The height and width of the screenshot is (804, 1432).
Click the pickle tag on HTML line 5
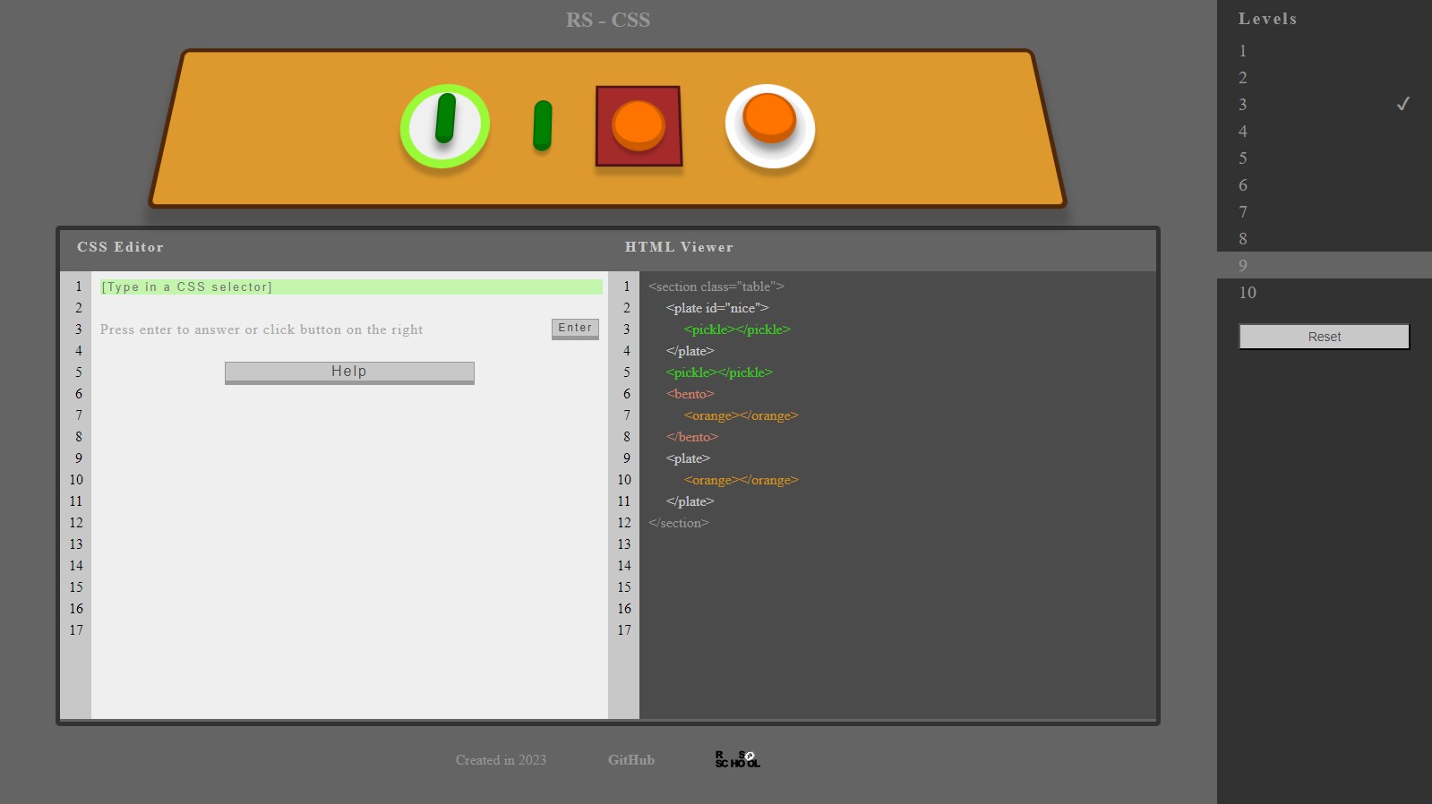719,372
